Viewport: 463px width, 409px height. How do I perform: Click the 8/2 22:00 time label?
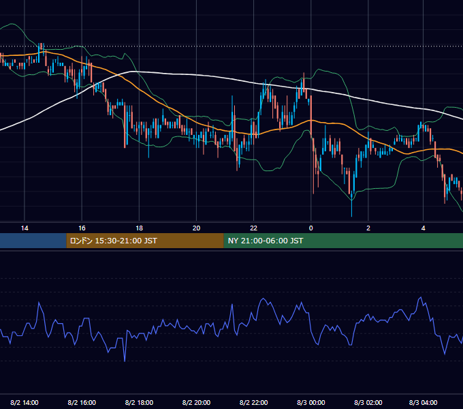(254, 402)
